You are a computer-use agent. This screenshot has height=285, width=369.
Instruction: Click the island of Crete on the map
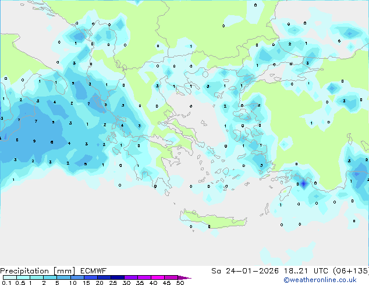[213, 219]
